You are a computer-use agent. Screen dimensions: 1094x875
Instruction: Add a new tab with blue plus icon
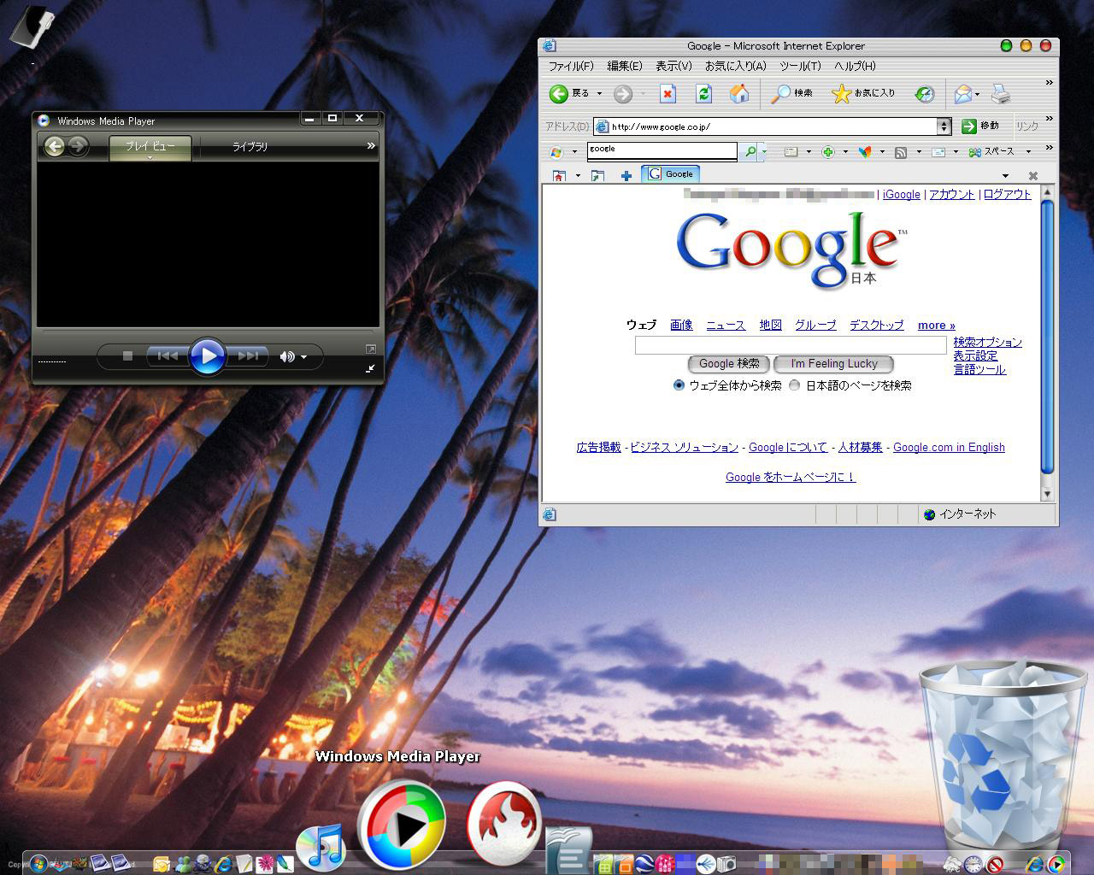pos(626,175)
